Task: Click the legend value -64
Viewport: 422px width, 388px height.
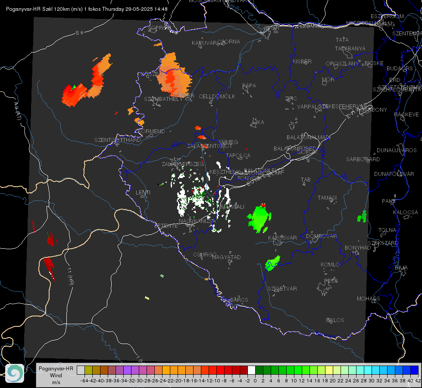Action: tap(84, 381)
